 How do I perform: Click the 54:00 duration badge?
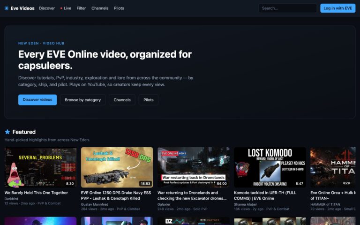(222, 184)
